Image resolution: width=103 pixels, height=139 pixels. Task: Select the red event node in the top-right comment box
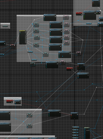tap(79, 14)
